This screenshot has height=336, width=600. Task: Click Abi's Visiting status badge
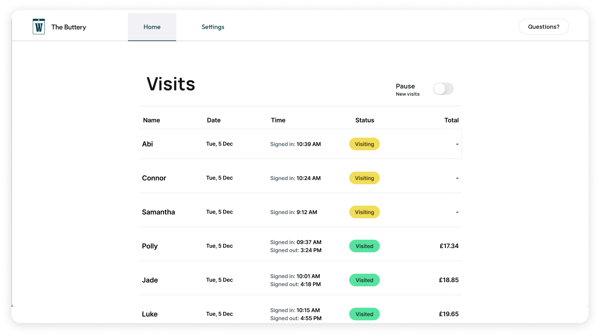pos(364,144)
